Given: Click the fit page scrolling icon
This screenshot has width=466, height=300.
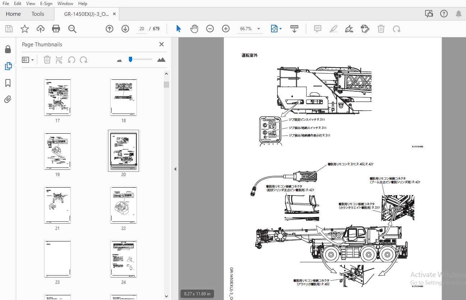Looking at the screenshot, I should [274, 29].
